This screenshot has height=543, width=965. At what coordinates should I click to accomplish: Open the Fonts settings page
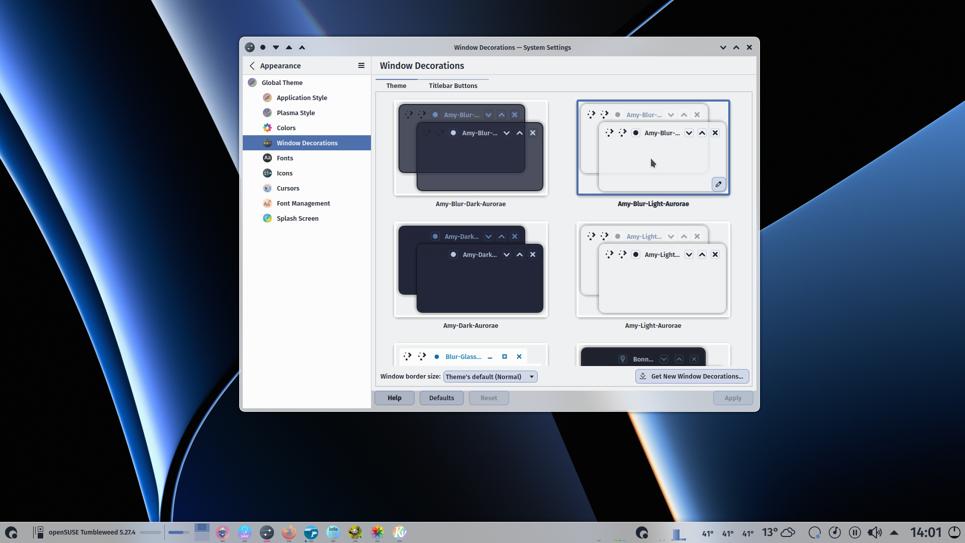coord(307,158)
